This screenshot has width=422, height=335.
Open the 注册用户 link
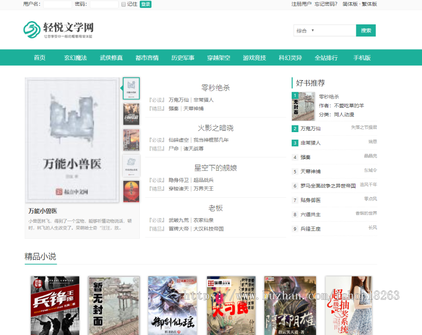(x=301, y=4)
